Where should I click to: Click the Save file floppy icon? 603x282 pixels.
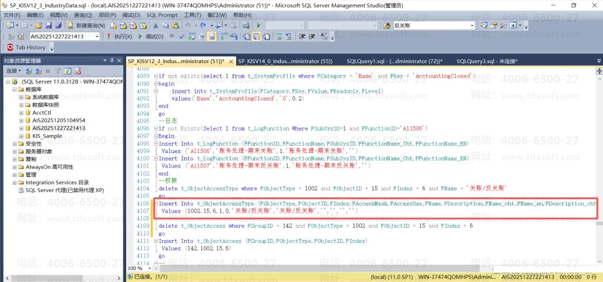point(49,26)
